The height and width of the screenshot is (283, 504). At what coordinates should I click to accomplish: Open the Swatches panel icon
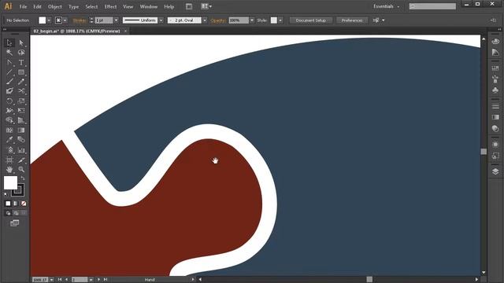(495, 68)
